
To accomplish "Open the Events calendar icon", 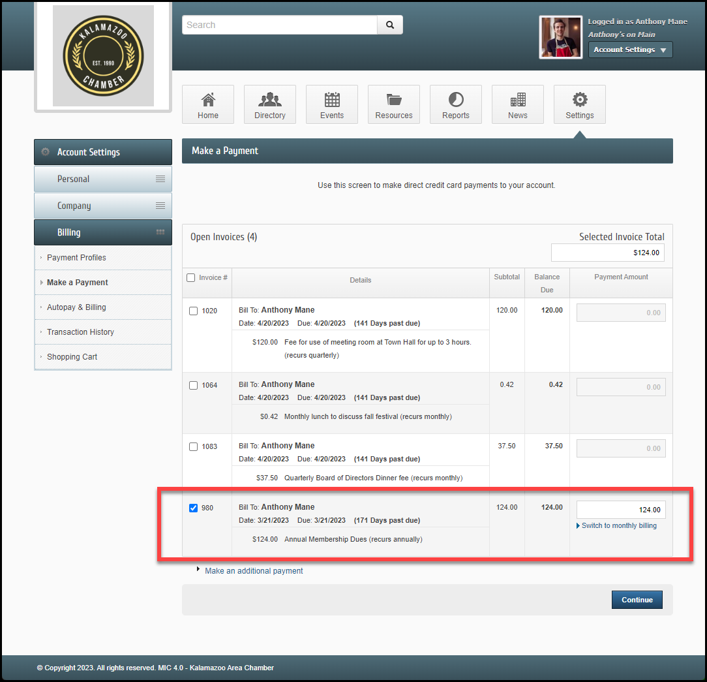I will (x=332, y=100).
